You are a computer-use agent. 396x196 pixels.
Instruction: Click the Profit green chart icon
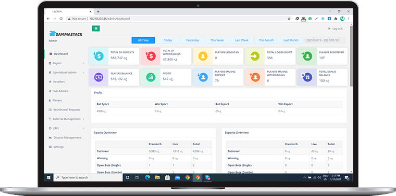pyautogui.click(x=151, y=77)
